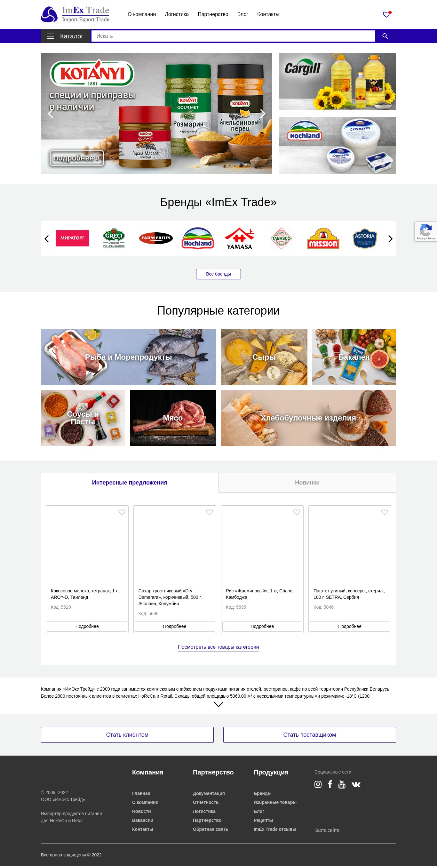This screenshot has height=866, width=437.
Task: Switch to the Новинки tab
Action: click(307, 482)
